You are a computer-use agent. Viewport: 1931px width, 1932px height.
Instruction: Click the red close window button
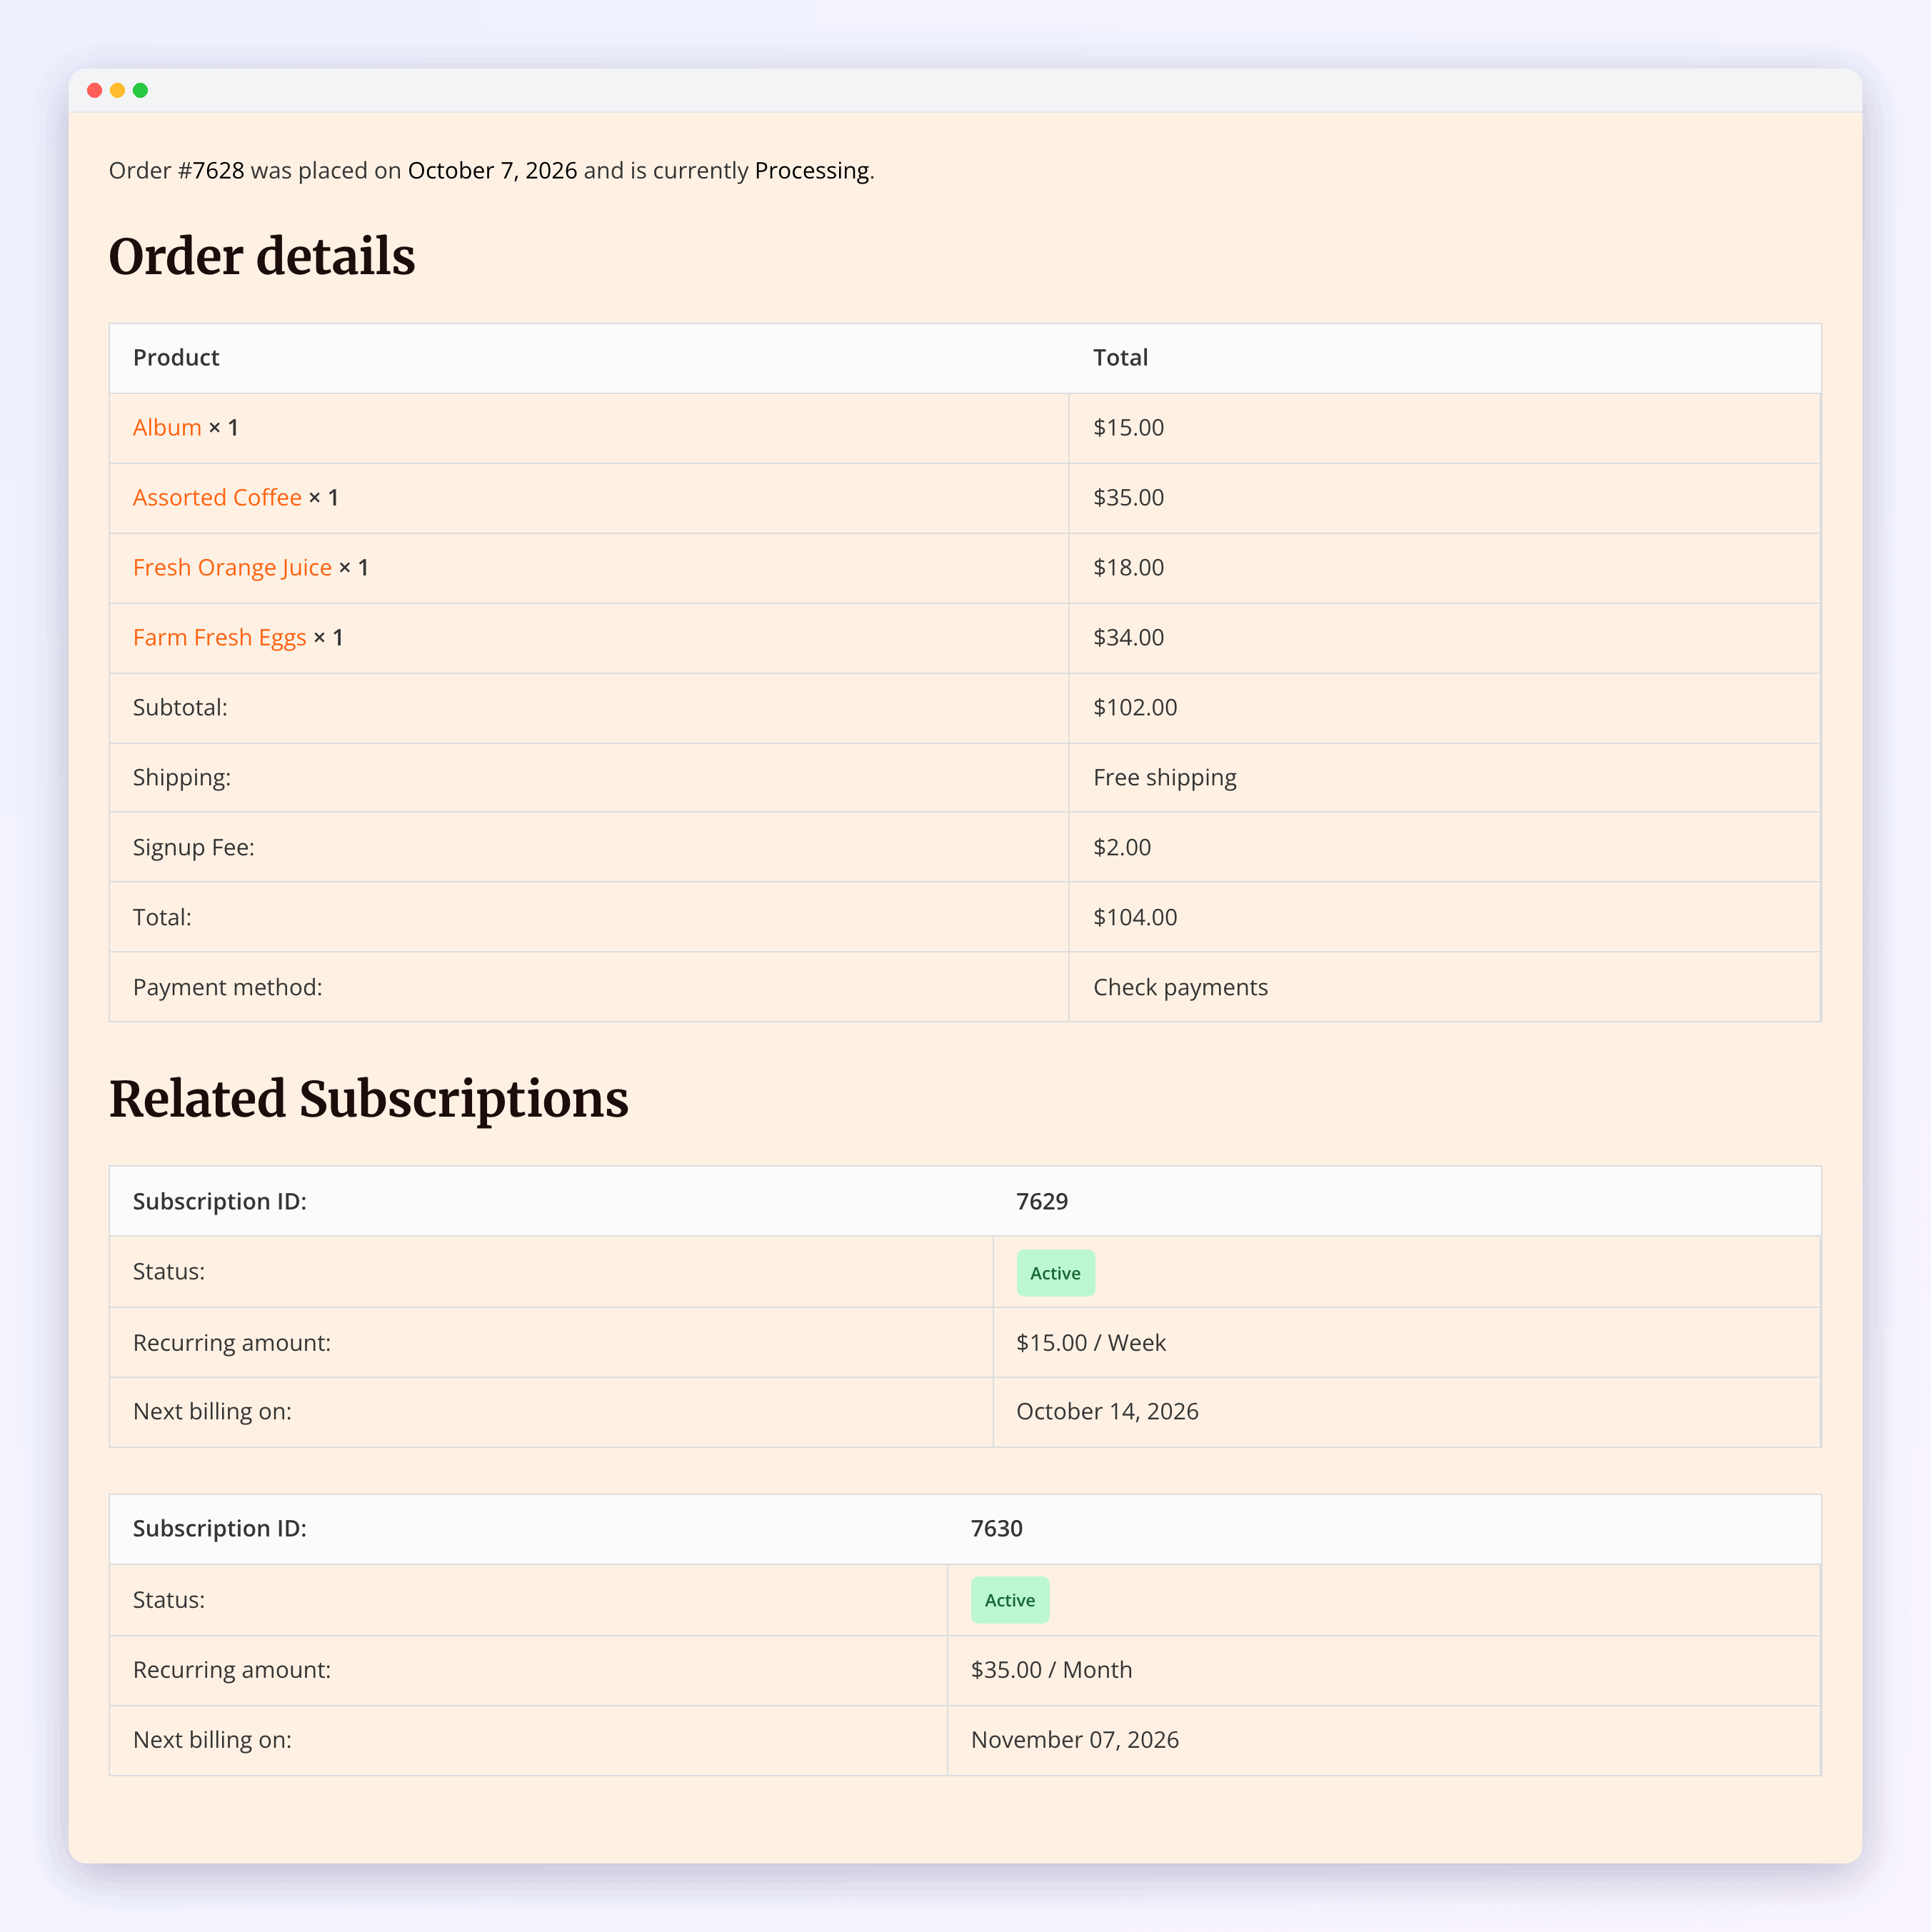coord(95,91)
